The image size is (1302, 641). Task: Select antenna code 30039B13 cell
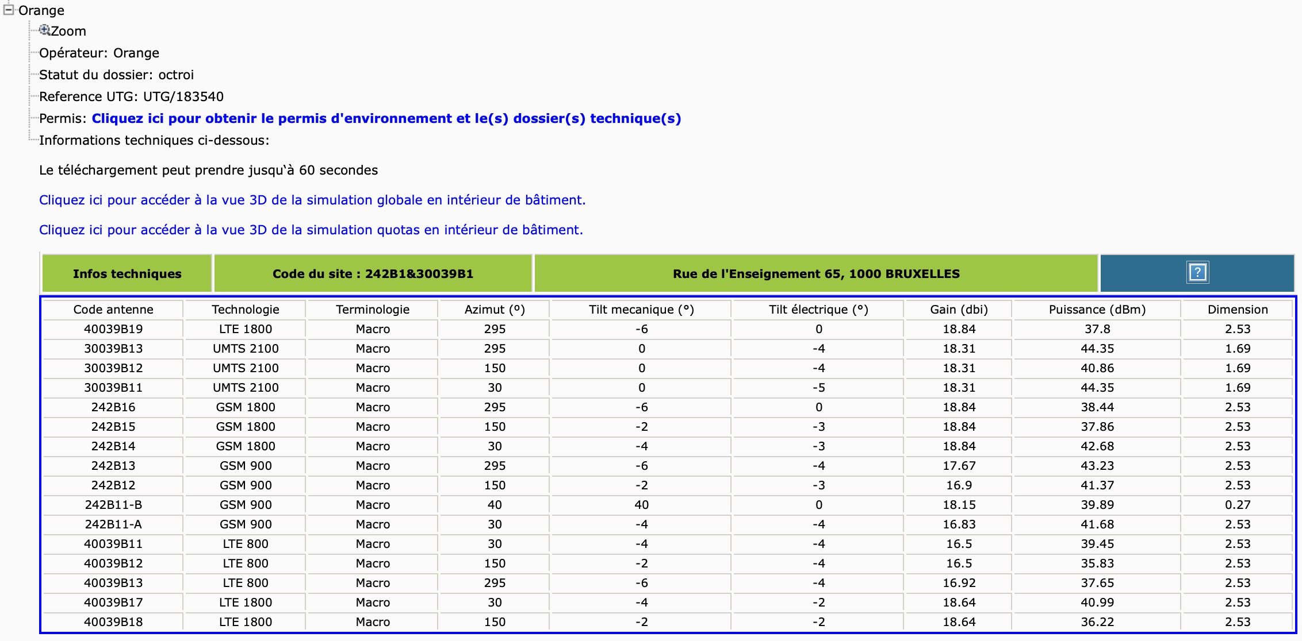click(x=113, y=349)
